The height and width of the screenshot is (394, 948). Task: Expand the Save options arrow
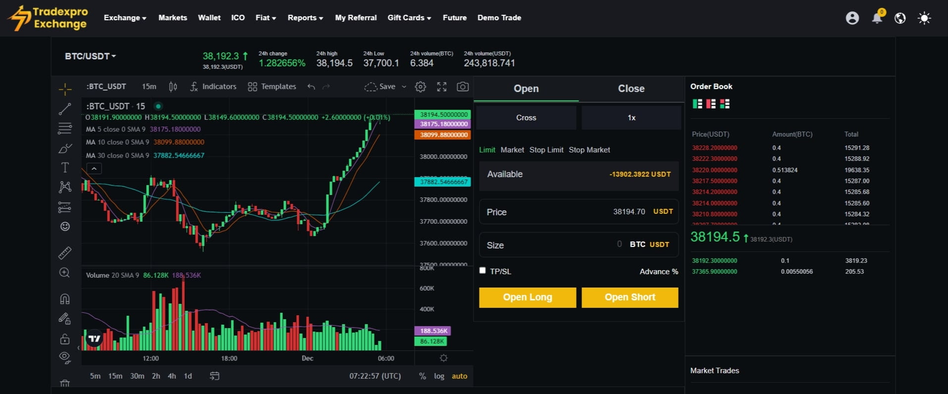coord(404,87)
